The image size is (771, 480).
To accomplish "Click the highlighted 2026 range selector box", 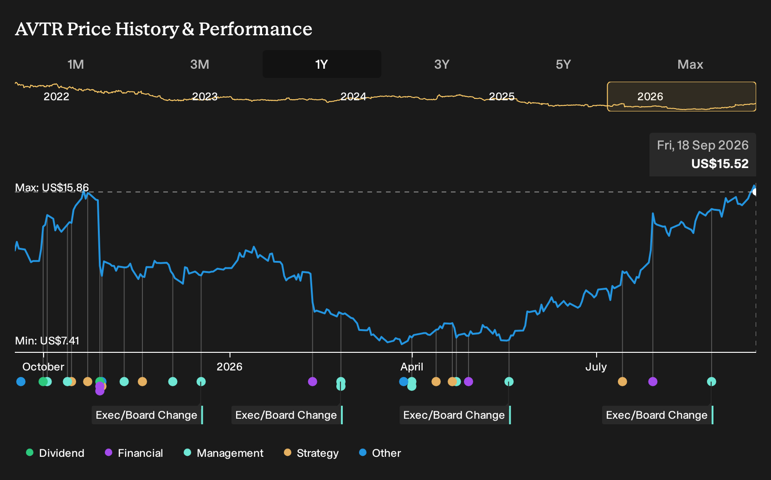I will (x=681, y=97).
